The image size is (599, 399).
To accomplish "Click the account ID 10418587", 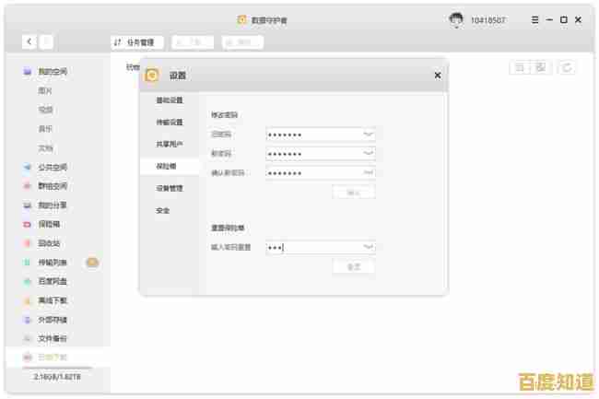I will (x=487, y=20).
